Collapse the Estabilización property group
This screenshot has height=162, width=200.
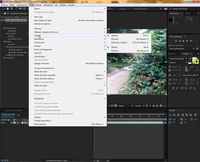pyautogui.click(x=4, y=28)
